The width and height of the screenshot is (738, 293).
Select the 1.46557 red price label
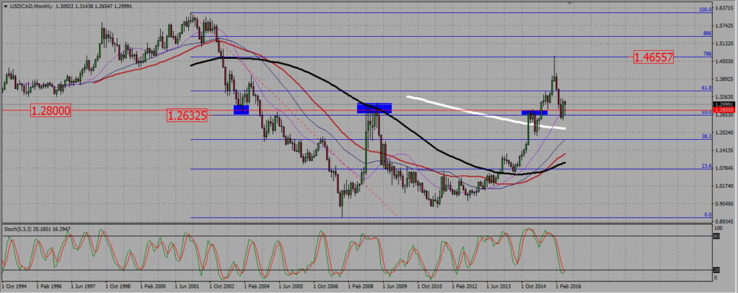(654, 57)
